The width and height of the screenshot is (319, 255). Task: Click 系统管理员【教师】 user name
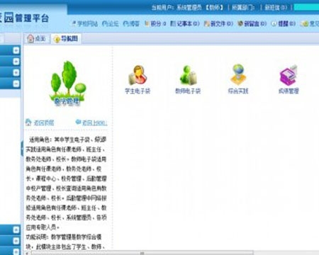[x=200, y=8]
